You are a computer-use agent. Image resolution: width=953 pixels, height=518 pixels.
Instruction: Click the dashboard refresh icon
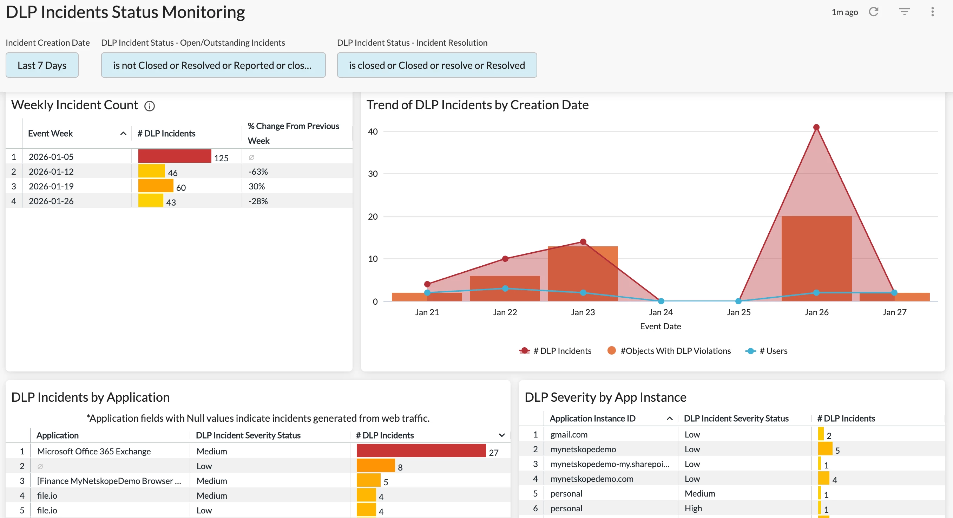873,12
